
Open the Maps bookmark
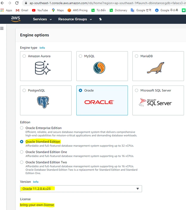point(58,10)
